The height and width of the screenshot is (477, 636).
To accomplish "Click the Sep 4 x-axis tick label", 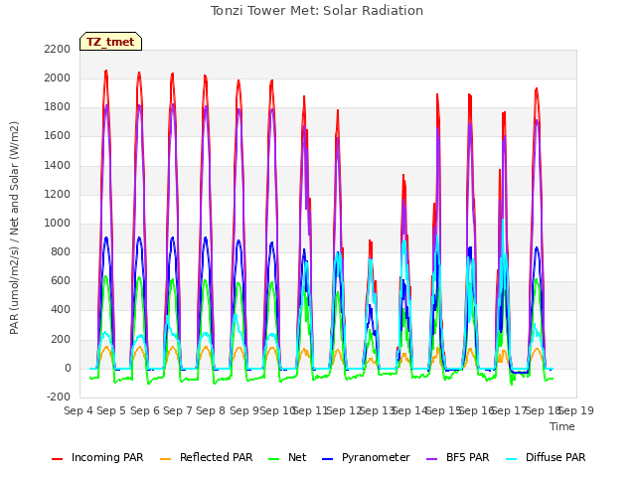I will 79,410.
